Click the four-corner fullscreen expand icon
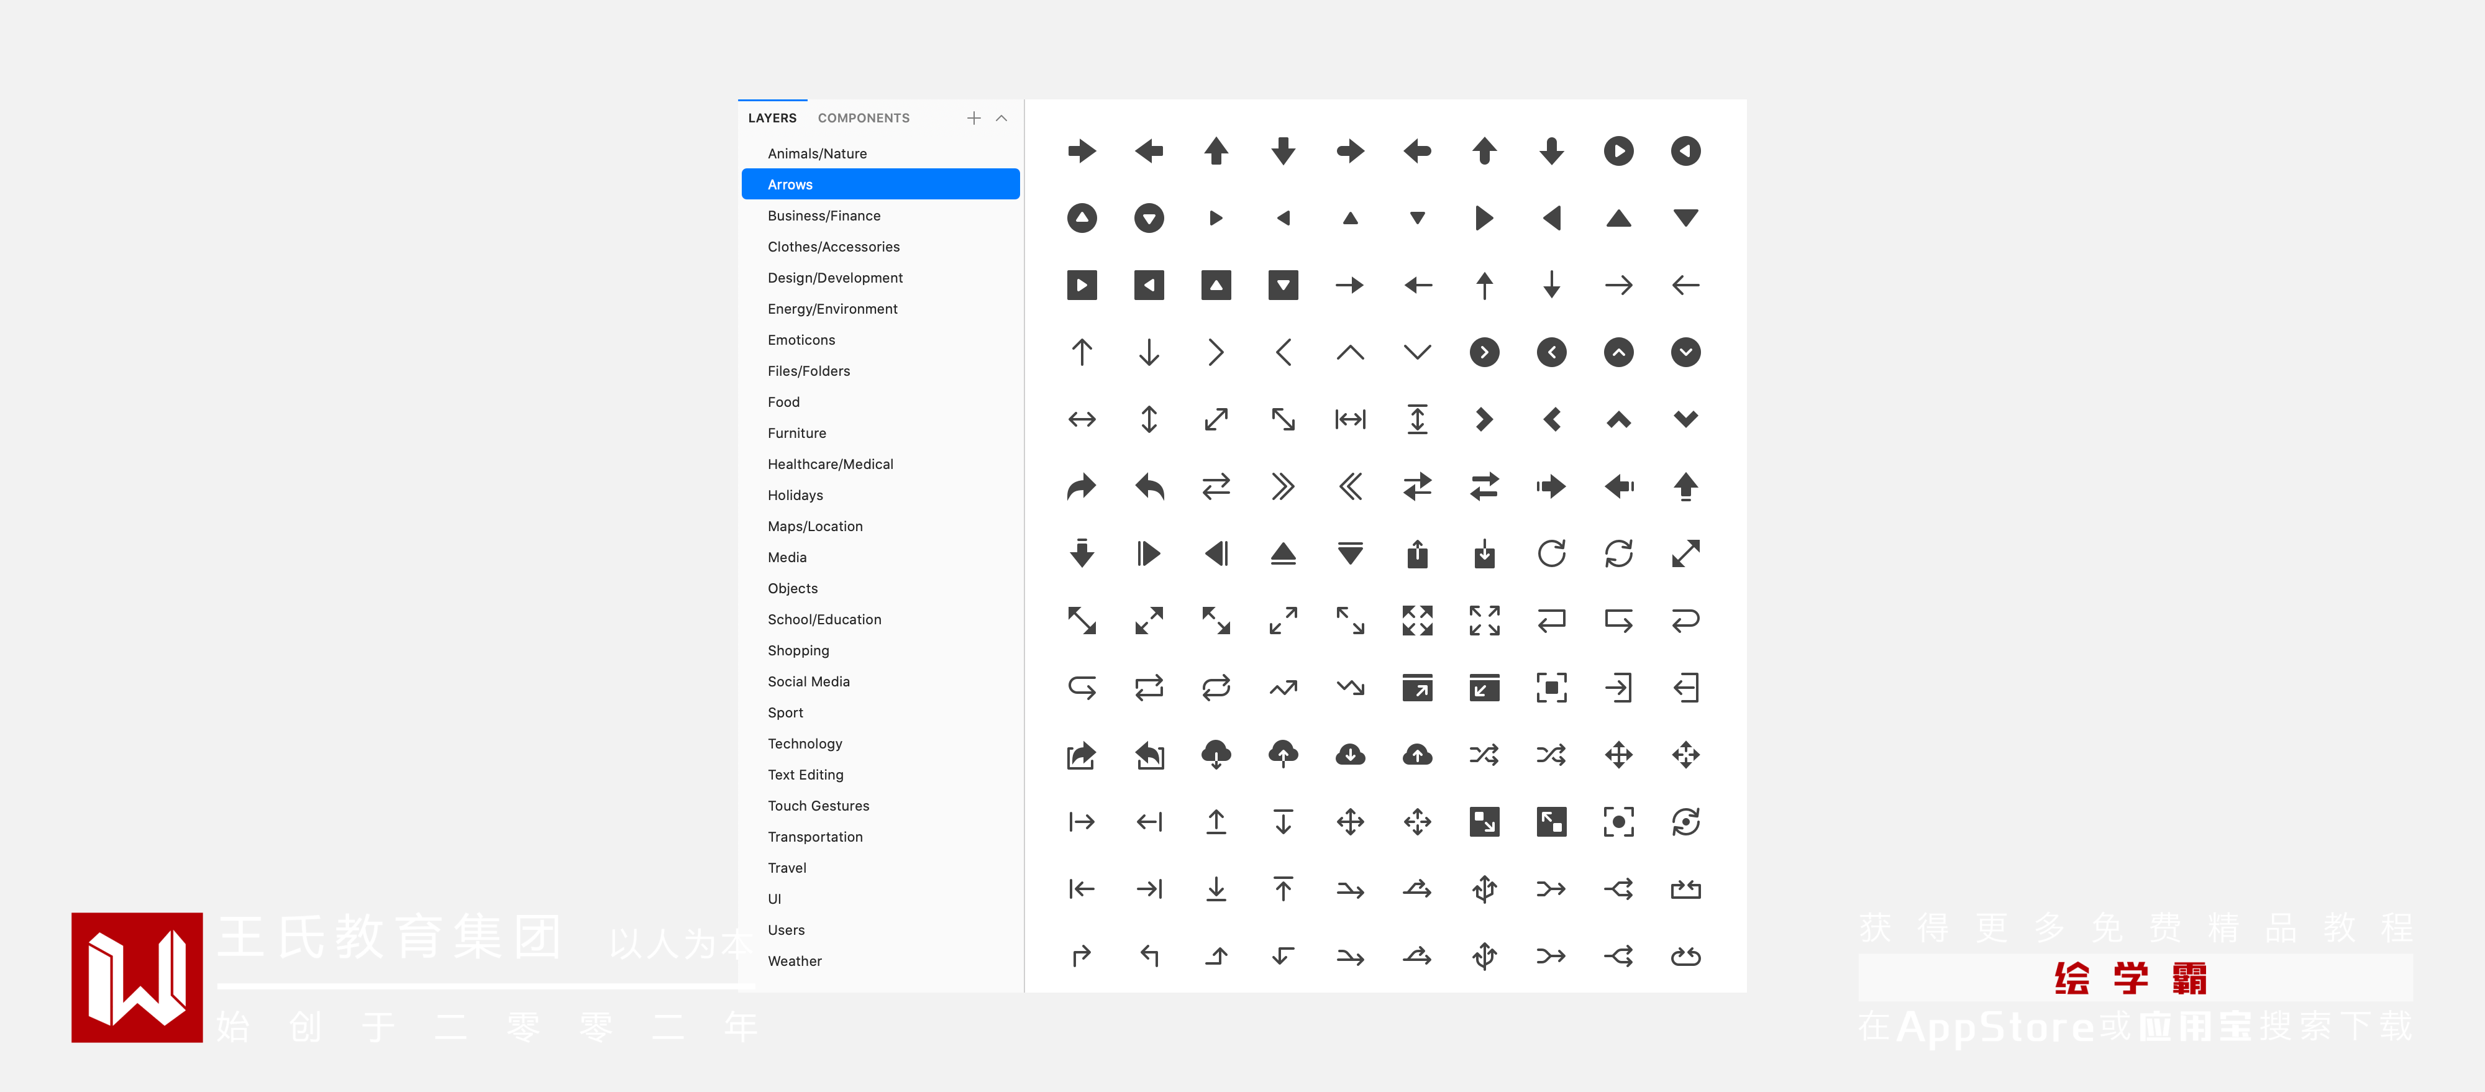The image size is (2485, 1092). pos(1417,621)
